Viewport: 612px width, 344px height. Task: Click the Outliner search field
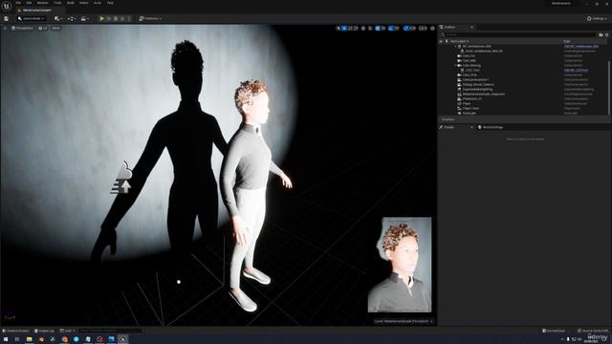[x=519, y=34]
